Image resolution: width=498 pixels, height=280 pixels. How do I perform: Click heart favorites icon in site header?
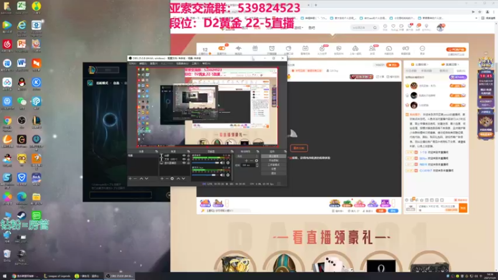[x=393, y=27]
